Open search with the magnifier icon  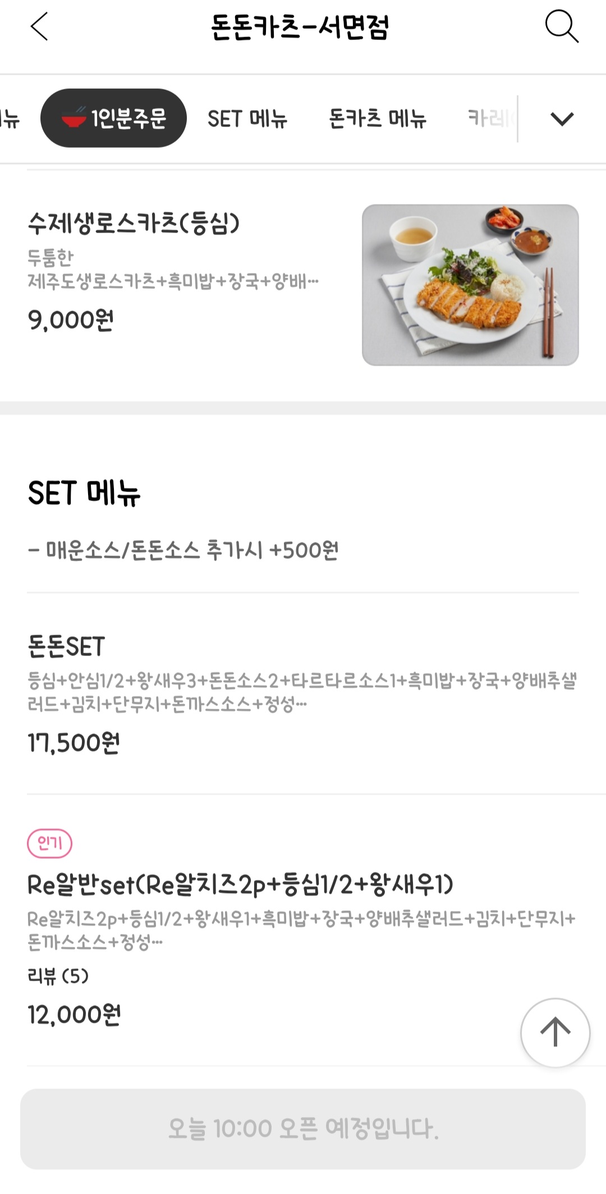562,26
